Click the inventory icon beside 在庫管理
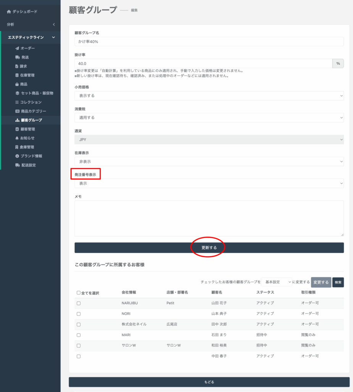This screenshot has width=353, height=392. (17, 75)
